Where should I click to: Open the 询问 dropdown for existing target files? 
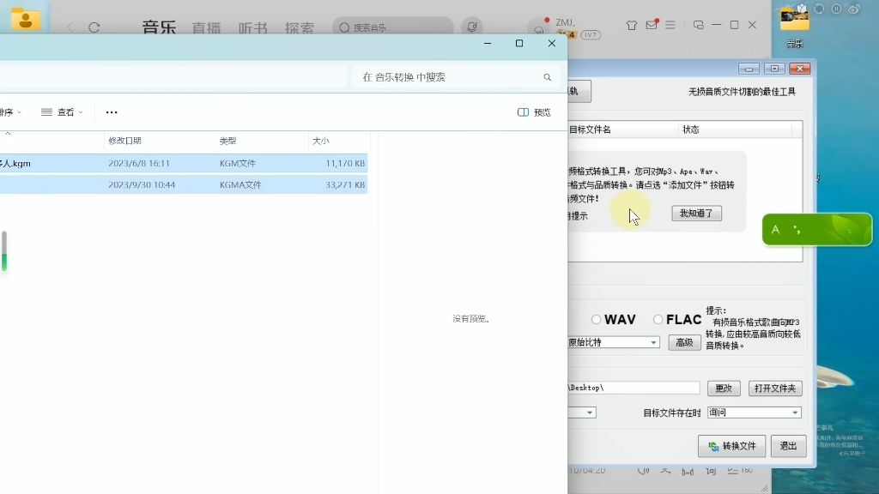tap(754, 413)
